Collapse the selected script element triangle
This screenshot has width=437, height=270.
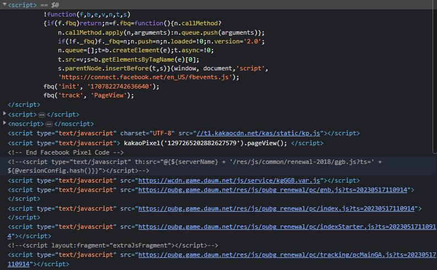[x=4, y=4]
